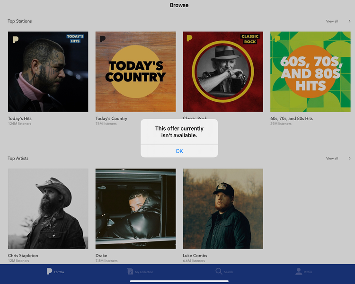Click the 74M listeners text
This screenshot has height=284, width=355.
tap(106, 124)
